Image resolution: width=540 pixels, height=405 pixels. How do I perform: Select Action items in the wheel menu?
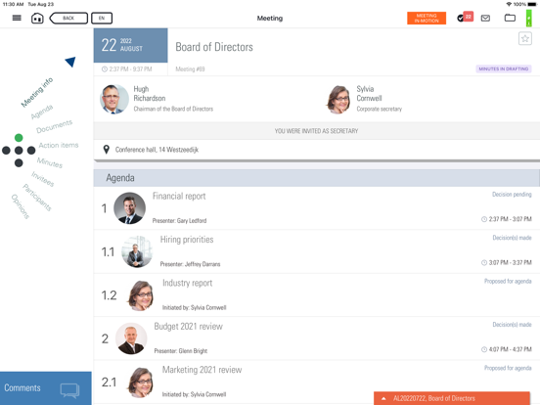pyautogui.click(x=59, y=145)
